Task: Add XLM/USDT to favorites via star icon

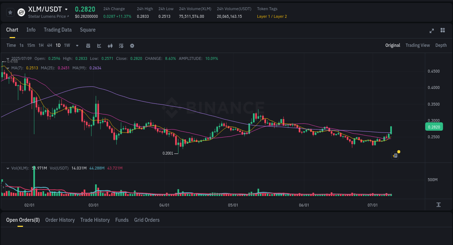Action: [x=10, y=12]
